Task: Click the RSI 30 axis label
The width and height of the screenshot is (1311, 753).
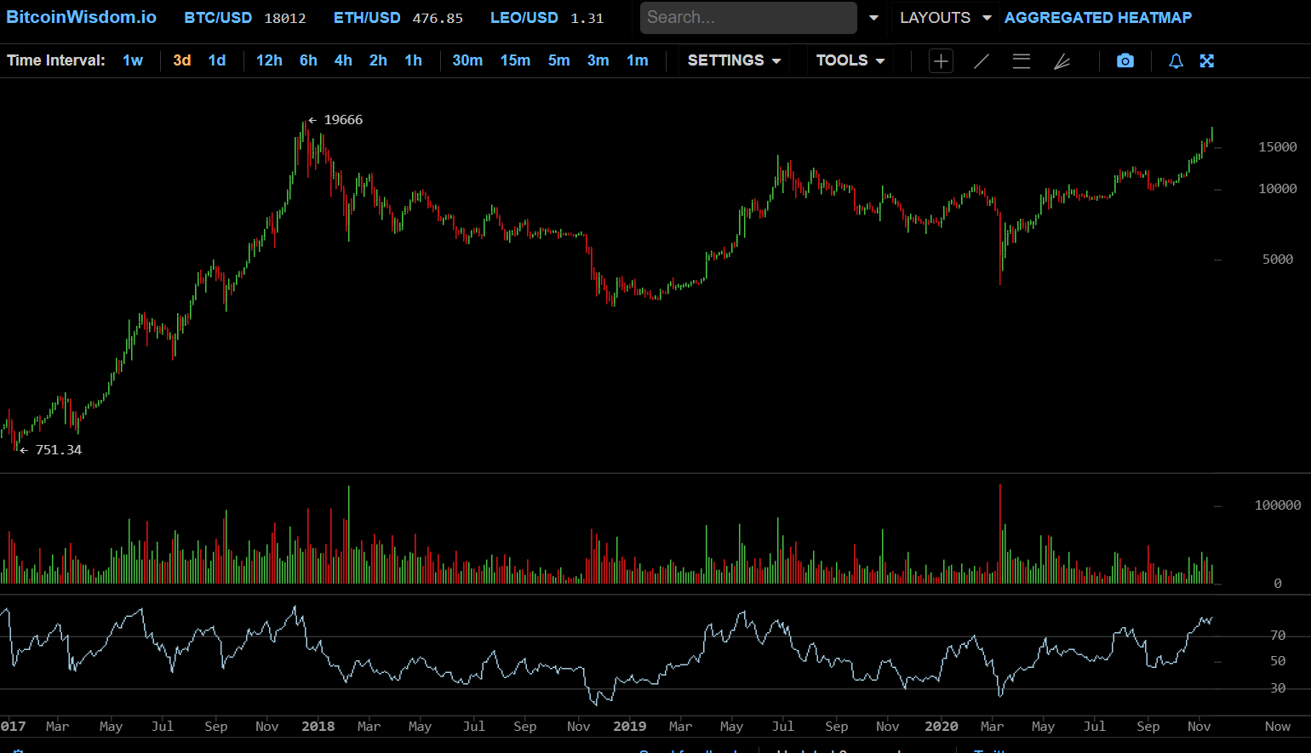Action: click(x=1278, y=688)
